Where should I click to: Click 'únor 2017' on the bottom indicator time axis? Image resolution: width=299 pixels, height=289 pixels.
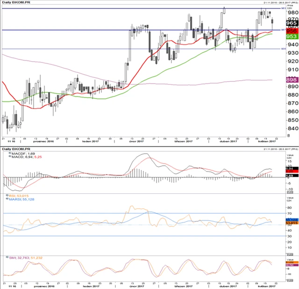pos(137,286)
